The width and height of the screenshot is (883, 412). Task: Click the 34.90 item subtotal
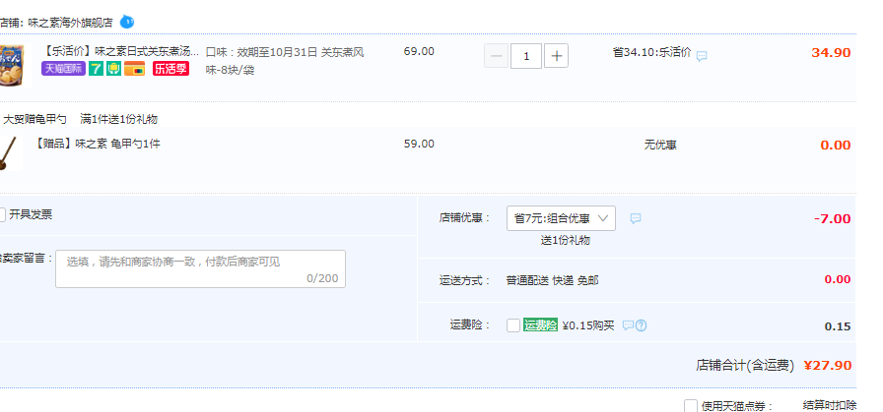click(831, 53)
